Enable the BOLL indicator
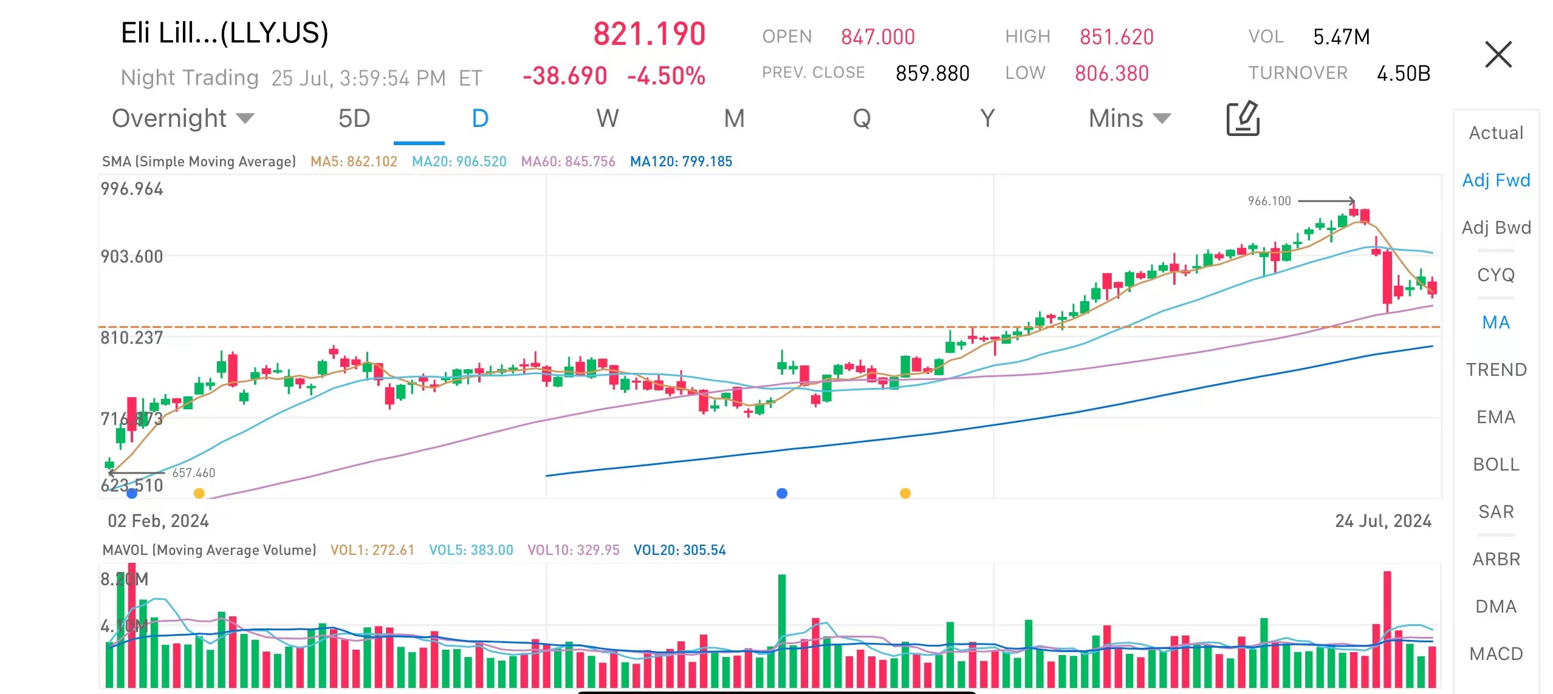 [1496, 464]
